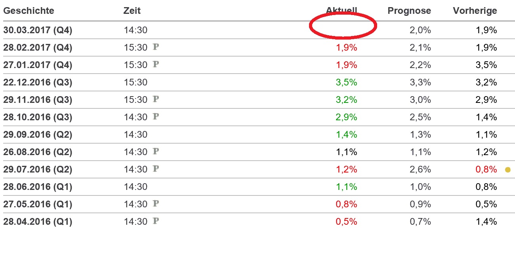This screenshot has height=256, width=515.
Task: Click the Vorherige column header
Action: tap(475, 11)
